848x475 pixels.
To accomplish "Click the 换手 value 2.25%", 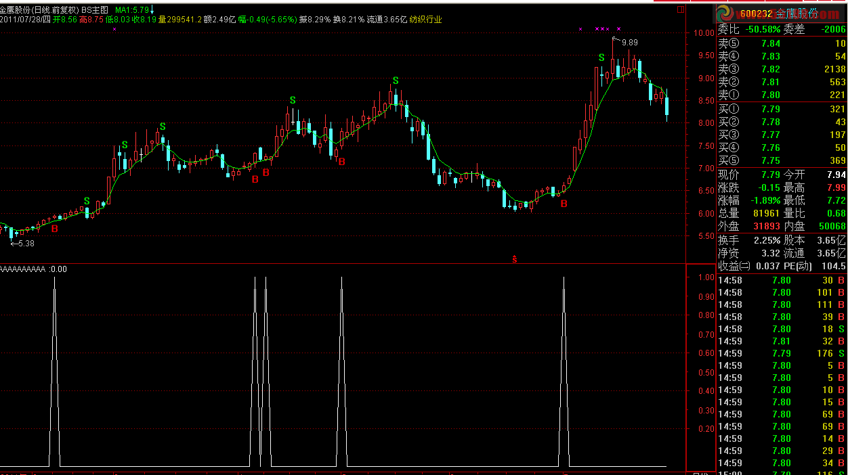I will coord(767,240).
